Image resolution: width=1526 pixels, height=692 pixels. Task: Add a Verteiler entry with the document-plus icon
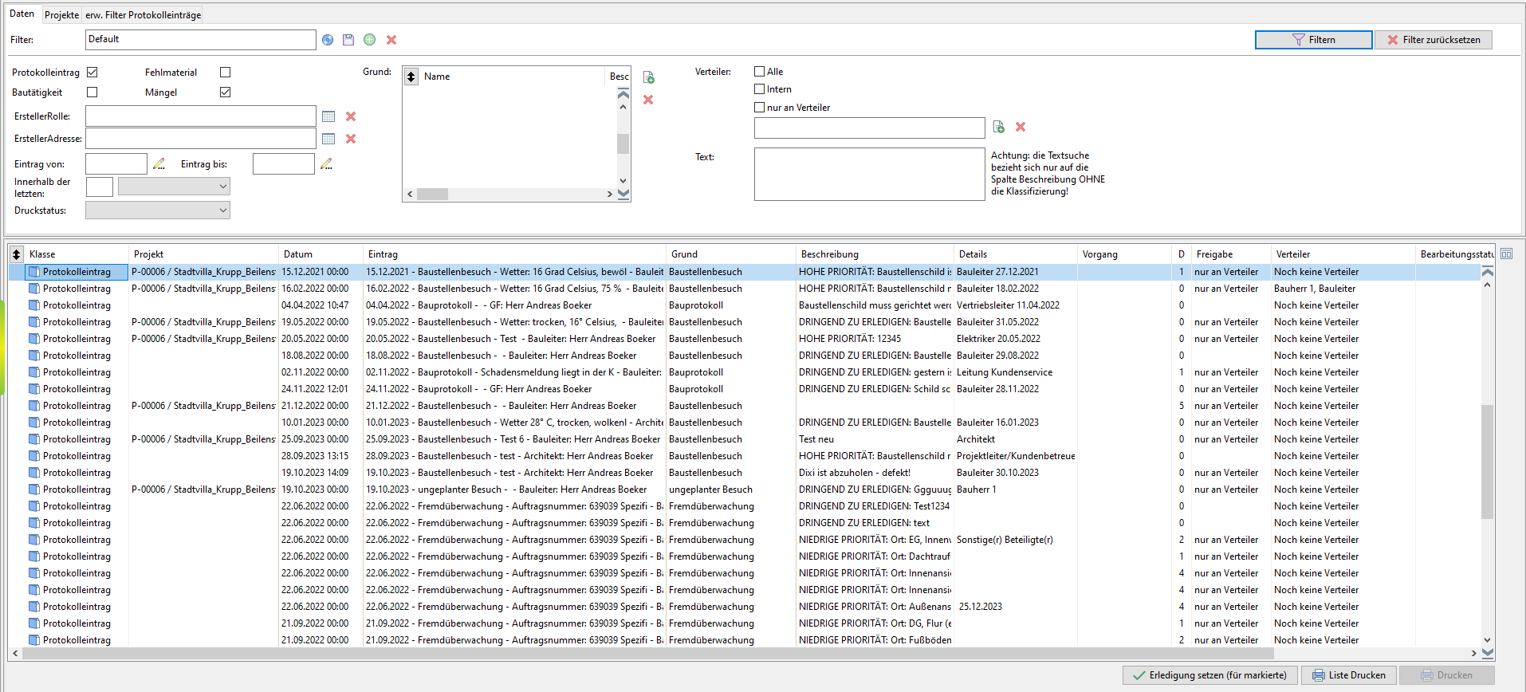pyautogui.click(x=999, y=127)
